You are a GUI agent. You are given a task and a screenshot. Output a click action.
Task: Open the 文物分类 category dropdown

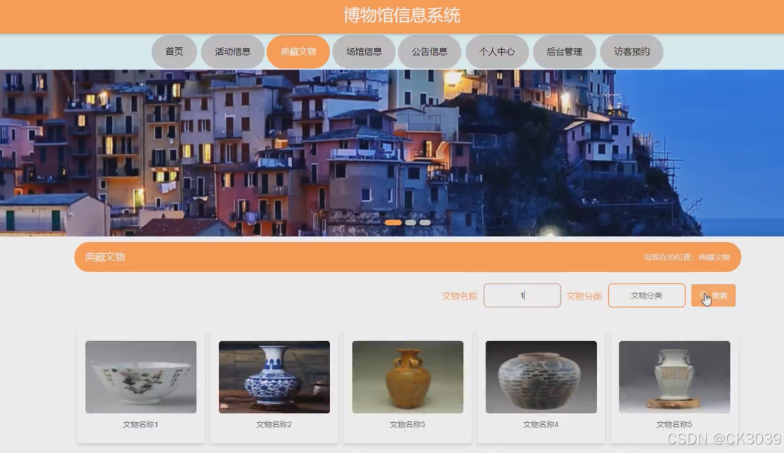click(x=646, y=295)
